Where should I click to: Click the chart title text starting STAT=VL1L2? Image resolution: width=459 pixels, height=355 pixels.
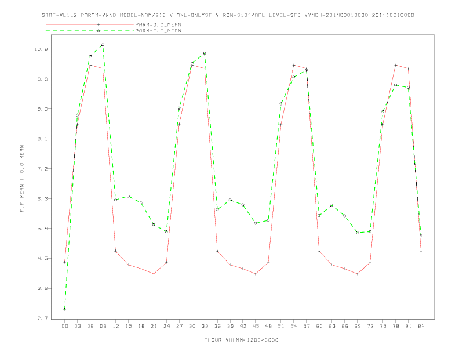[228, 15]
